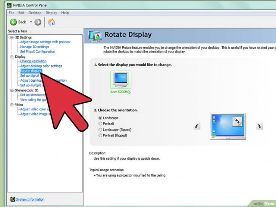Image resolution: width=276 pixels, height=207 pixels.
Task: Open the Edit menu
Action: (21, 13)
